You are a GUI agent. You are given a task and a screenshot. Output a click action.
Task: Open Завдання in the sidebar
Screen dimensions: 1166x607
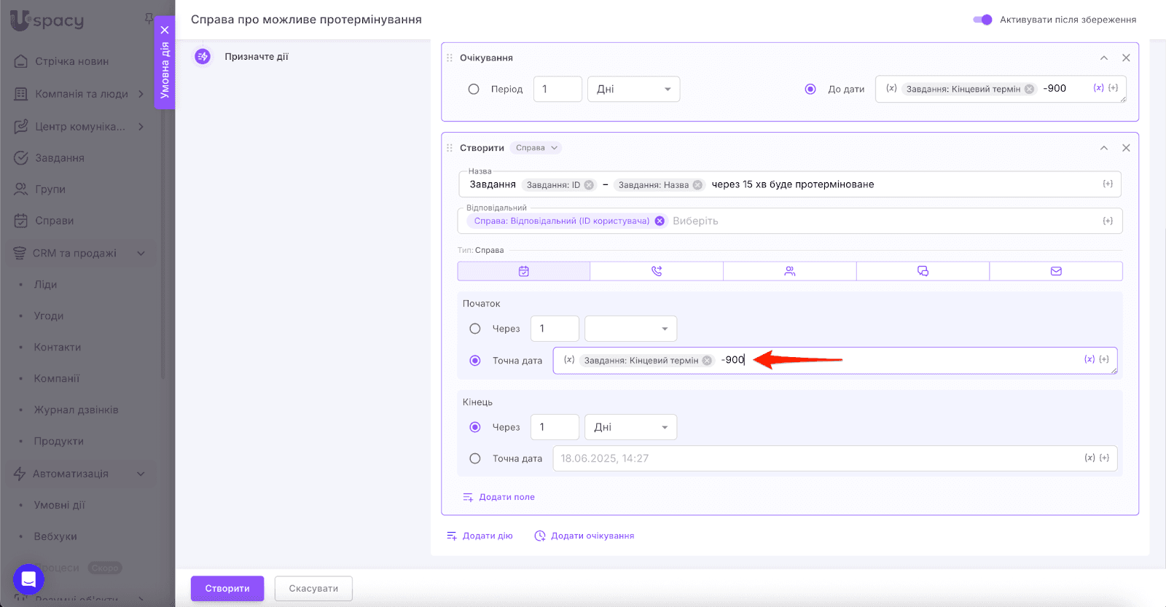59,158
